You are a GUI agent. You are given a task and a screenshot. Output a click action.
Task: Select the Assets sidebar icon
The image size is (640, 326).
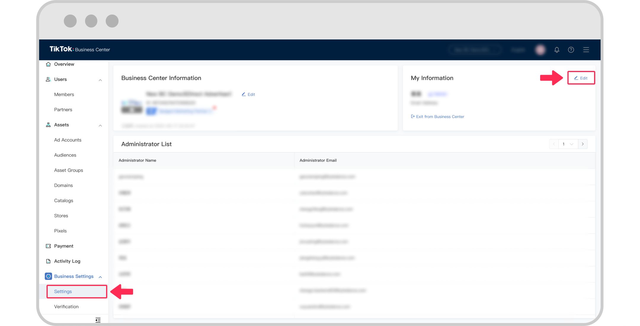coord(48,125)
